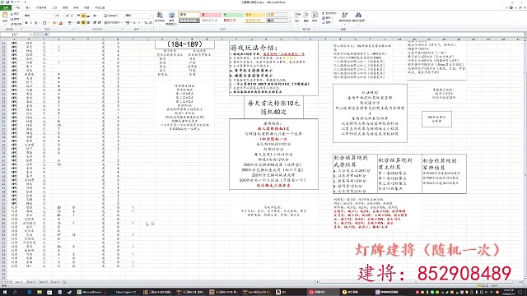Open Conditional Formatting in the ribbon
Image resolution: width=527 pixels, height=296 pixels.
point(160,17)
